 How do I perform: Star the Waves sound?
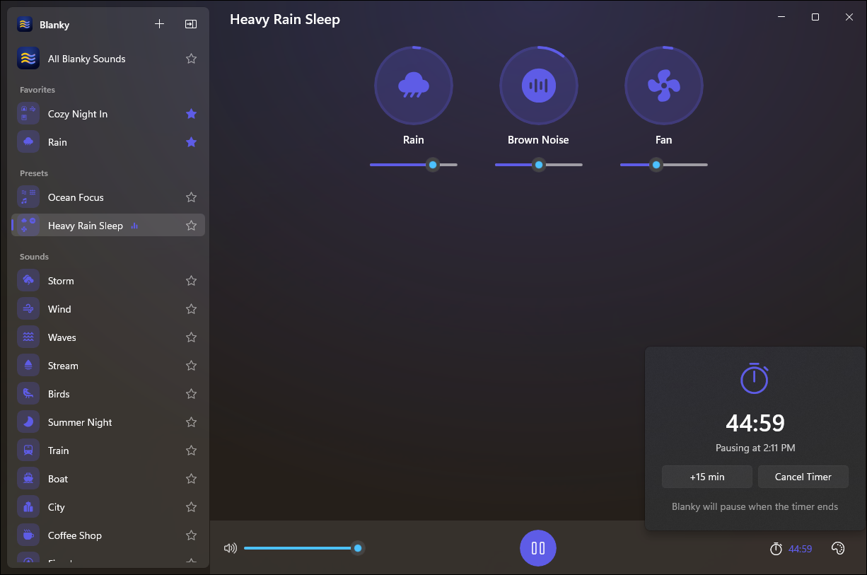[x=191, y=337]
